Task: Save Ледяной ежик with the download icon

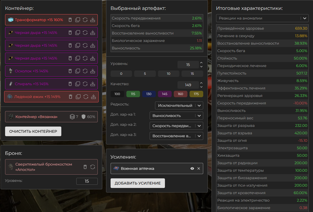Action: 93,97
